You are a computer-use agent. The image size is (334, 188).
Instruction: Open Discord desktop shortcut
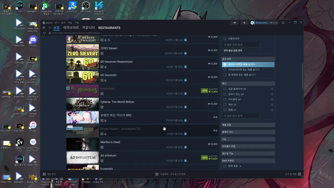[33, 41]
